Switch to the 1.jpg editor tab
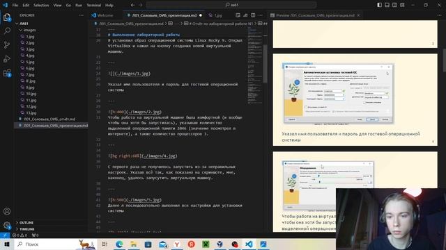The image size is (446, 250). coord(218,15)
